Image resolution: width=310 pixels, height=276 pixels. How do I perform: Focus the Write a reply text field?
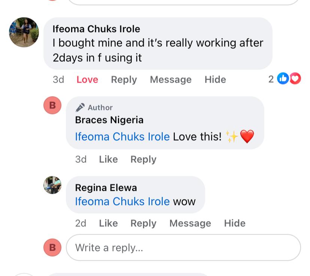[x=183, y=248]
